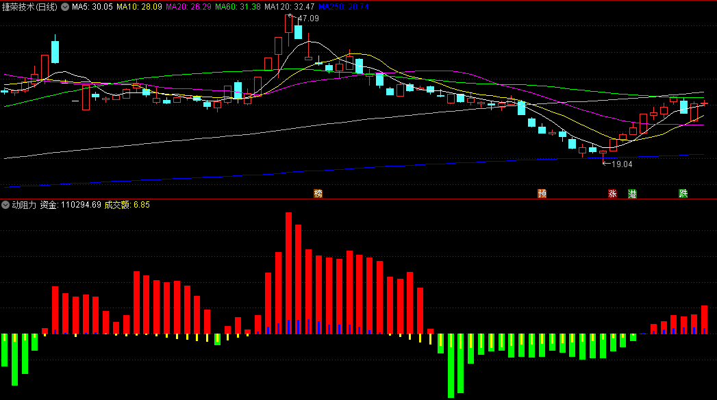The width and height of the screenshot is (717, 400).
Task: Open the dropdown next to 捷荣技术(日线) title
Action: (x=65, y=7)
